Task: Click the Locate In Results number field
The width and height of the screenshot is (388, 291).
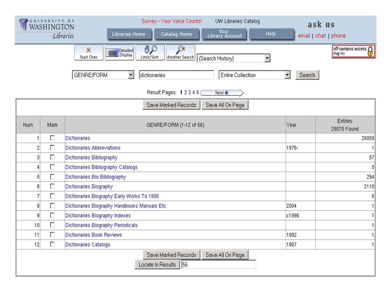Action: click(219, 264)
